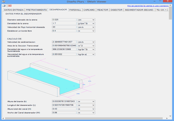Click the tab overflow arrow after TQ. CO
Viewport: 174px width, 121px height.
click(166, 10)
